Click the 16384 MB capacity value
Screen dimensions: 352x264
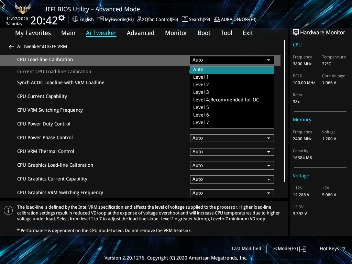click(x=302, y=158)
